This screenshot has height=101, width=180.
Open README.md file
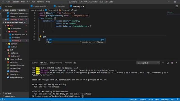[x=15, y=71]
